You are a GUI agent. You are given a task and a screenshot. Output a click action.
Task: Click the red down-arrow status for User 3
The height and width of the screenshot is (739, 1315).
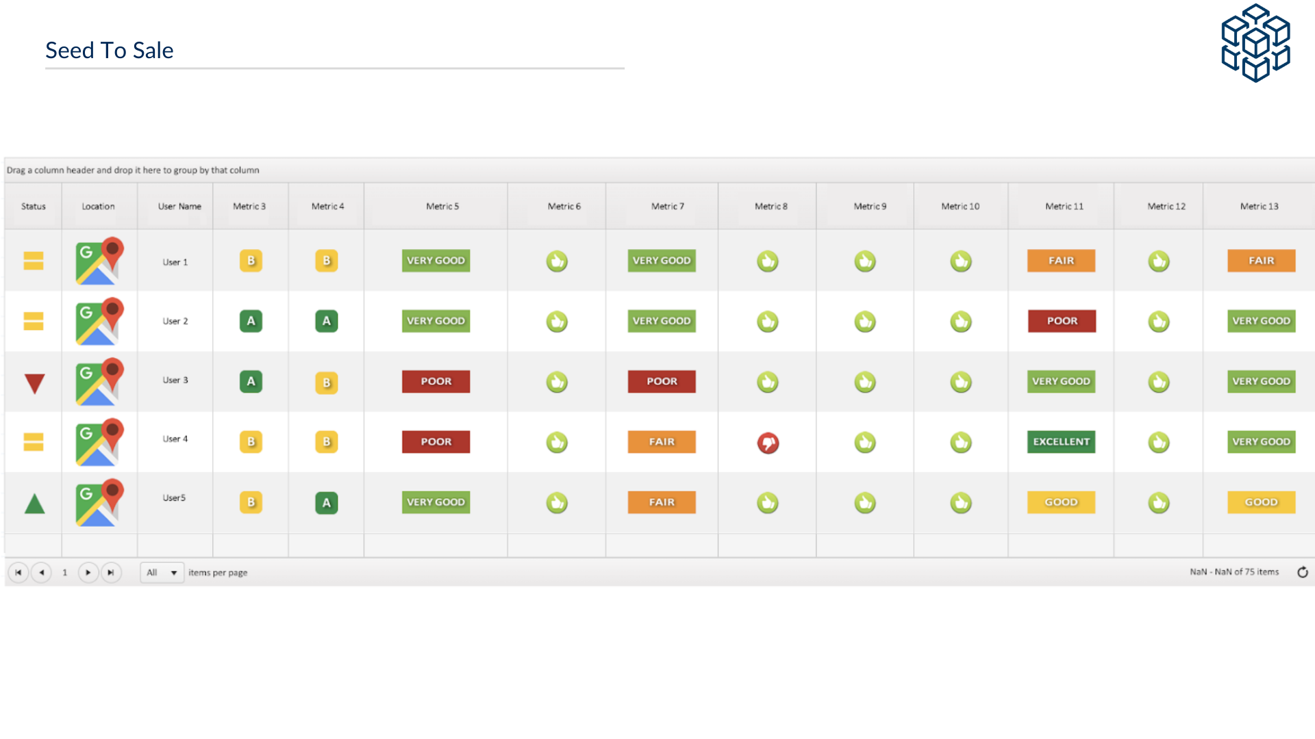(x=32, y=382)
